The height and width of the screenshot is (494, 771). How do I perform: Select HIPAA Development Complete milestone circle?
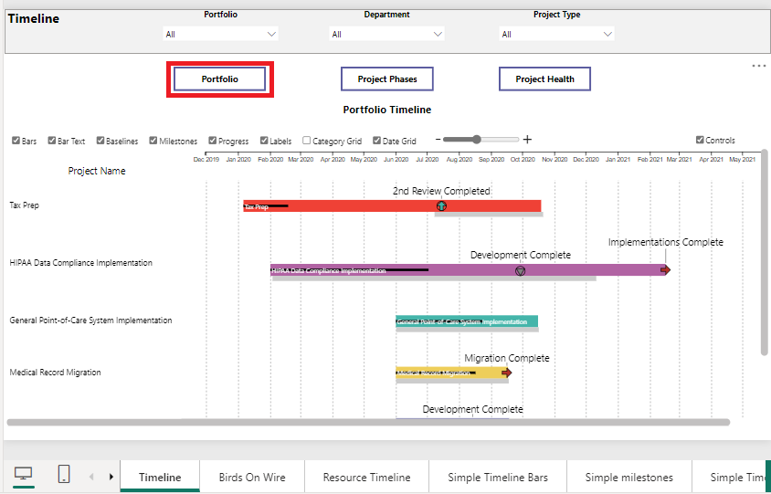click(520, 271)
